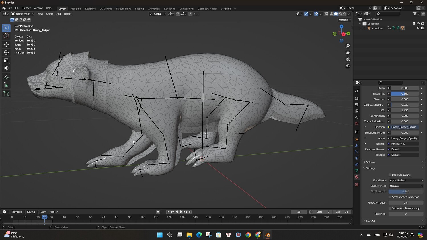Viewport: 427px width, 240px height.
Task: Hide the Armature in viewport with eye icon
Action: [x=418, y=28]
